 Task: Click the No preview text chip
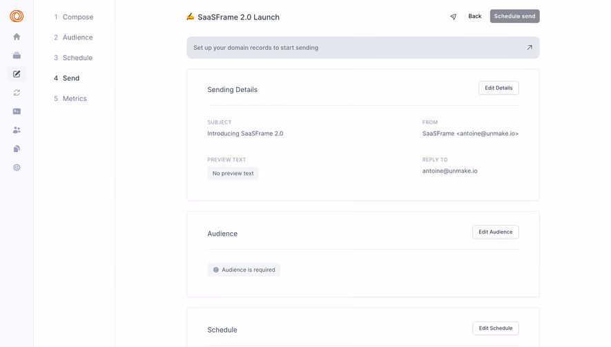coord(233,173)
